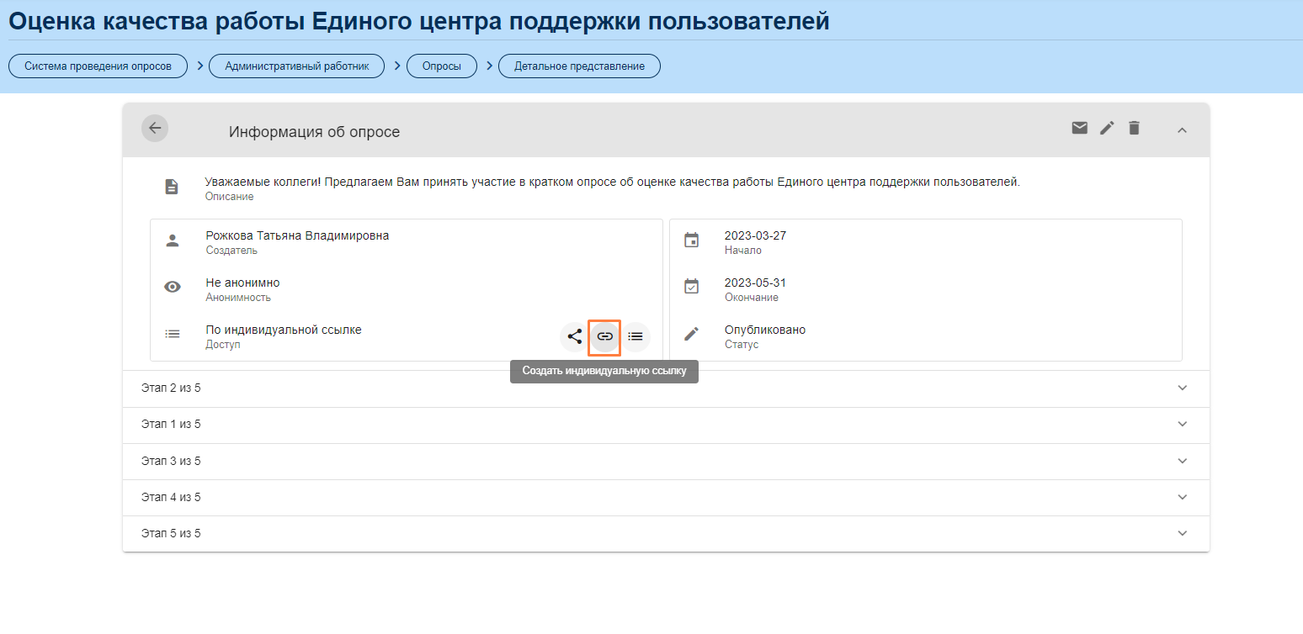Collapse the survey information panel
This screenshot has height=634, width=1303.
coord(1182,129)
